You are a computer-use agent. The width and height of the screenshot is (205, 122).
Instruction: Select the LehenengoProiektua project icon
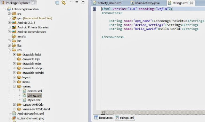9,9
